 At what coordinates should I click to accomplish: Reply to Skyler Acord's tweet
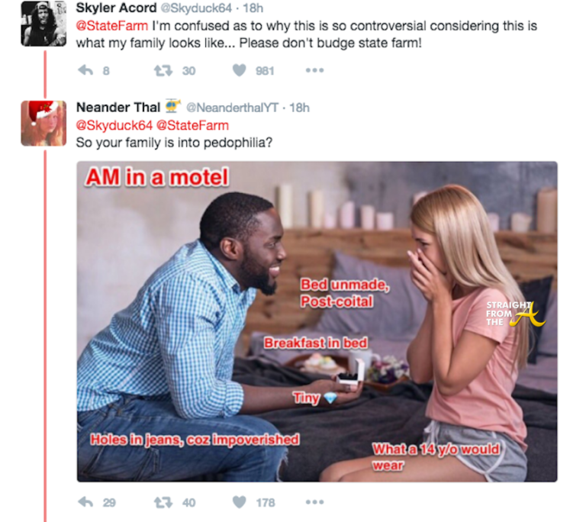click(x=86, y=70)
